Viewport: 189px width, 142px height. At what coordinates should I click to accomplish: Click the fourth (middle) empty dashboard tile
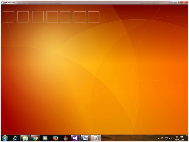pyautogui.click(x=52, y=17)
